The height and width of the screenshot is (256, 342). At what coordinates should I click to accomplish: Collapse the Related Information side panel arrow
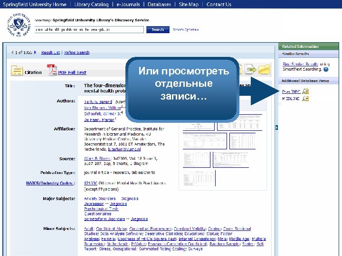(276, 128)
